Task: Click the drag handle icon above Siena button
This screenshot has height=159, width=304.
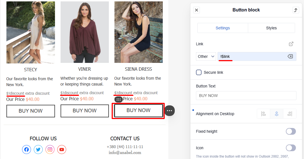Action: pos(119,99)
